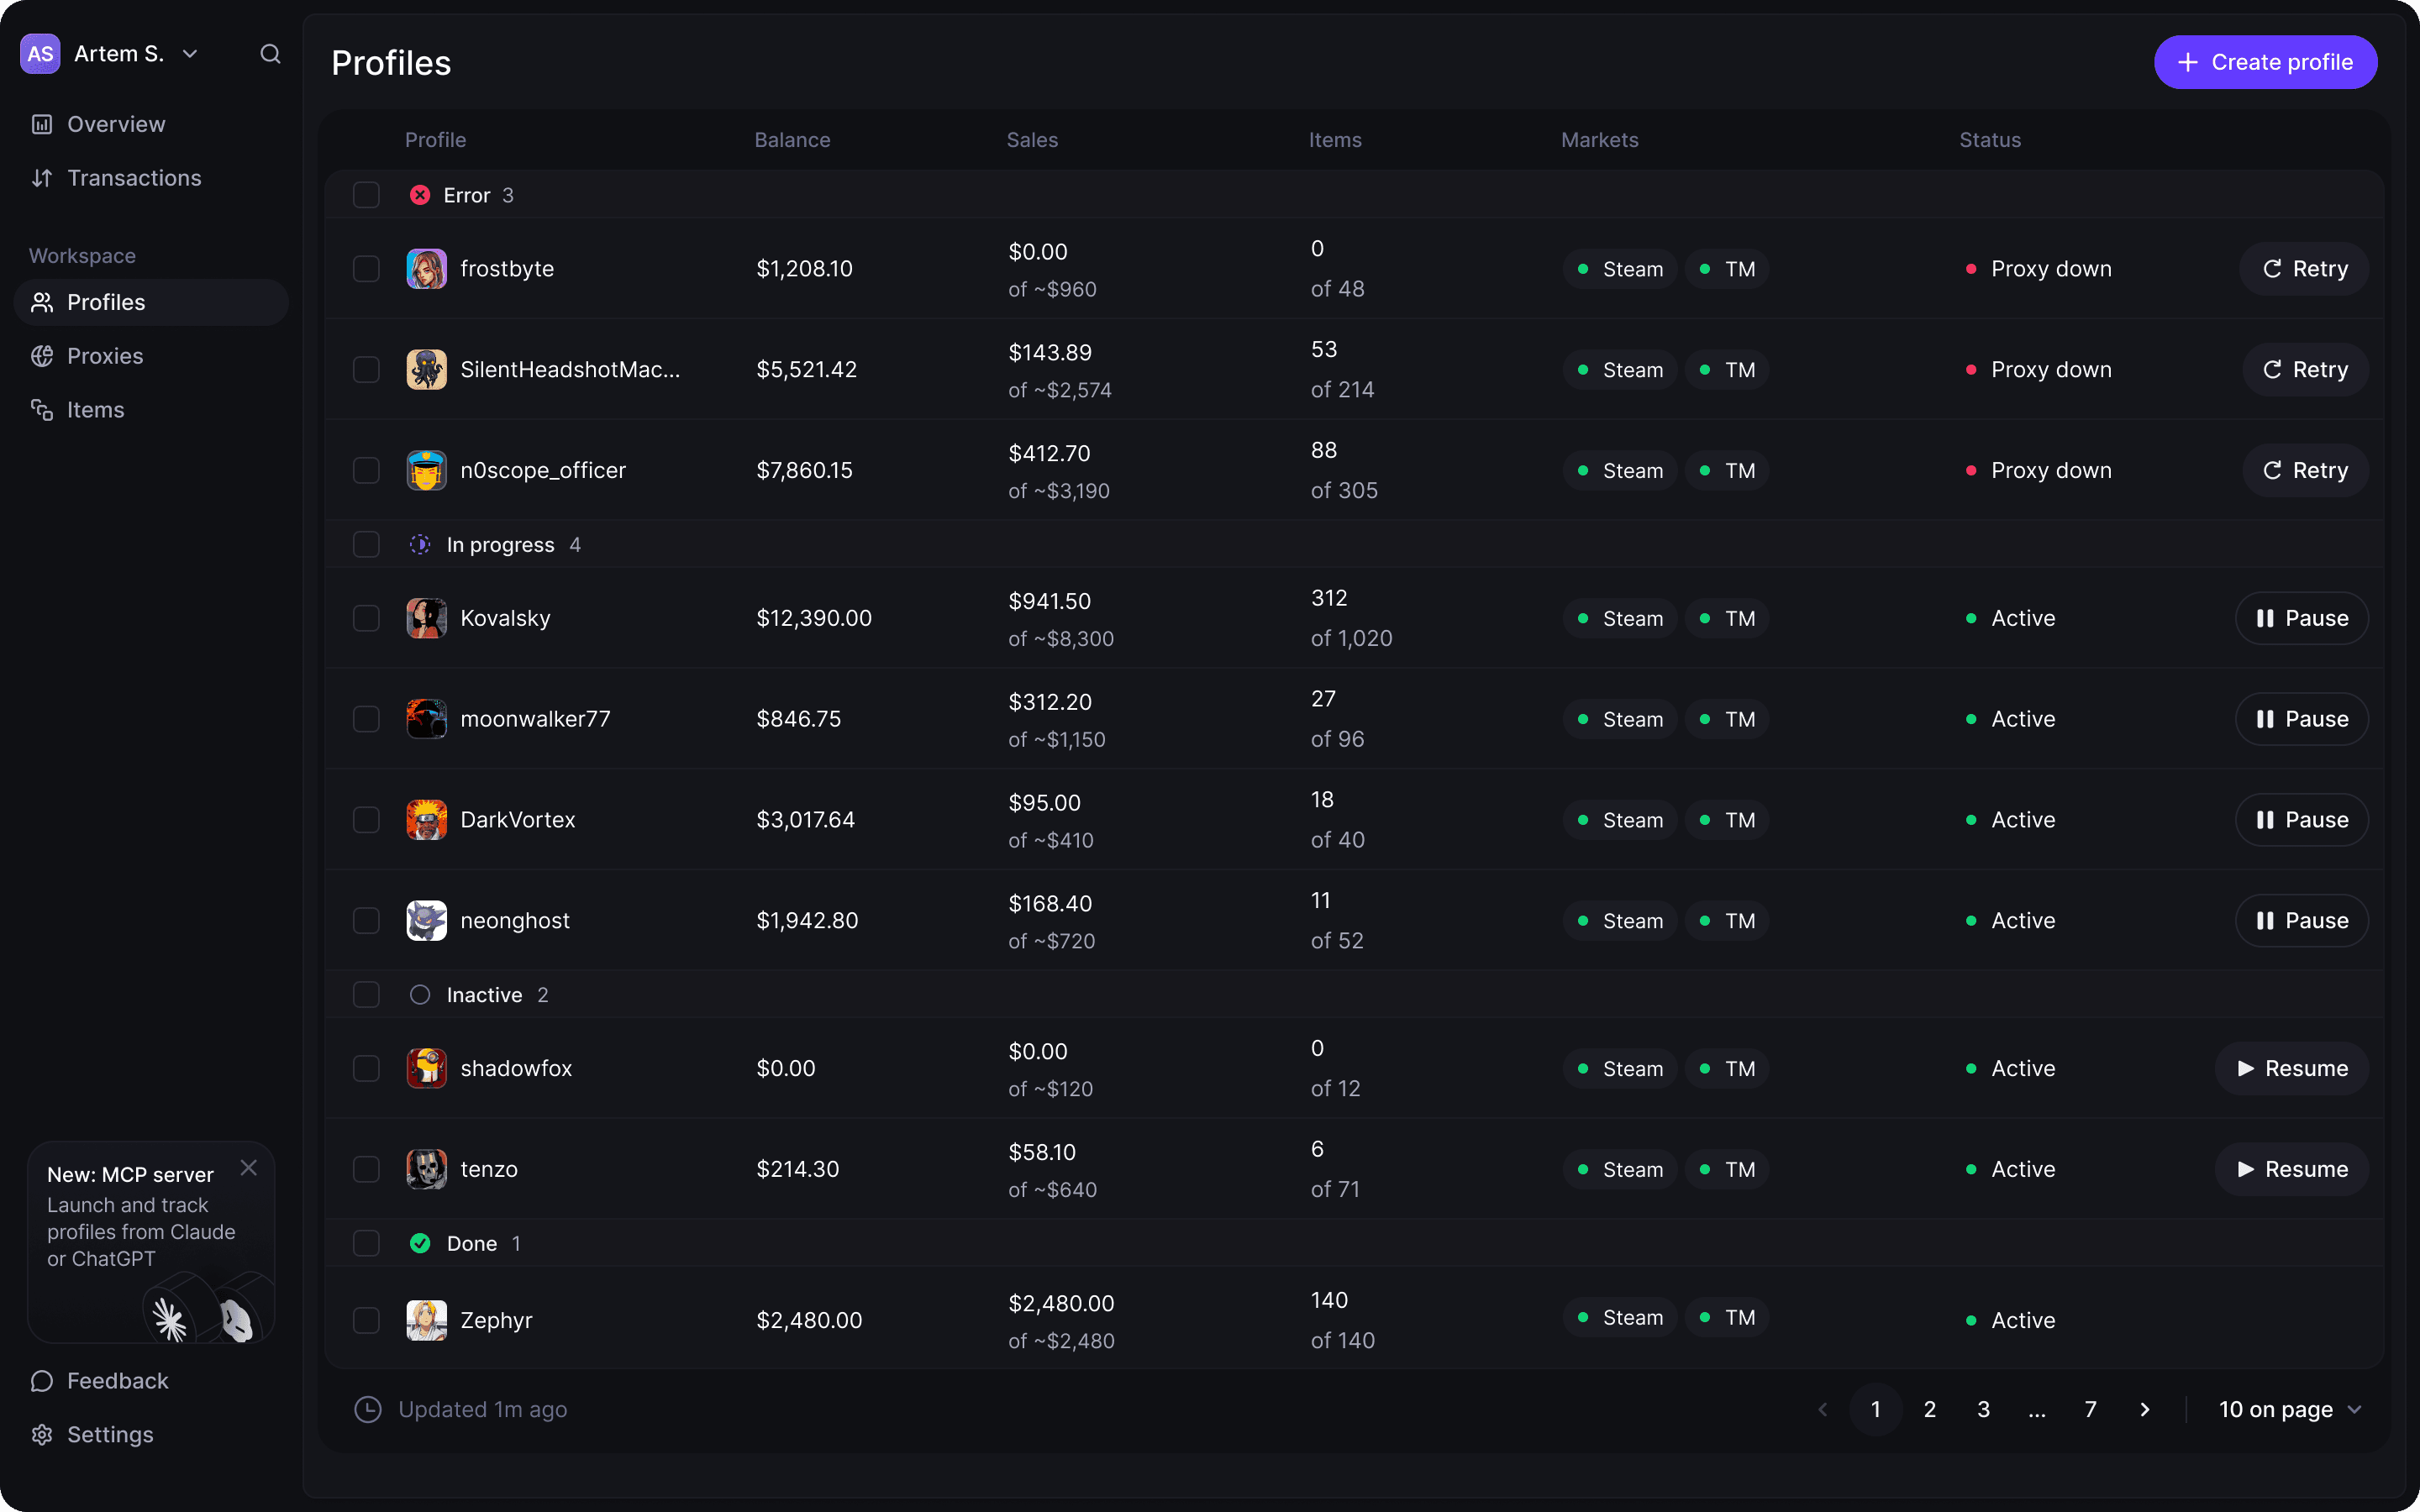Click the MCP server promo illustration
Viewport: 2420px width, 1512px height.
tap(208, 1308)
